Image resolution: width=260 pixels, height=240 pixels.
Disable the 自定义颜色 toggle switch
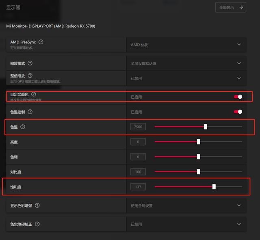point(238,97)
